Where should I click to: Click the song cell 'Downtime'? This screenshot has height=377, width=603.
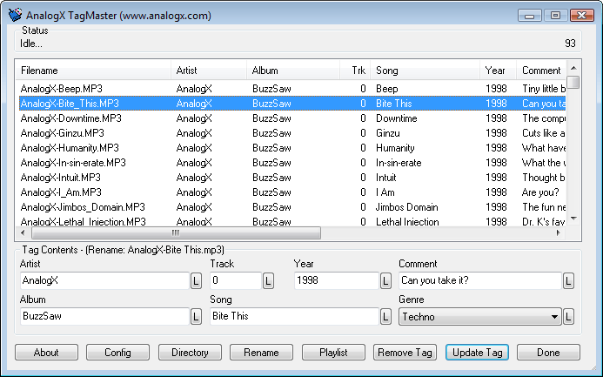click(x=397, y=118)
